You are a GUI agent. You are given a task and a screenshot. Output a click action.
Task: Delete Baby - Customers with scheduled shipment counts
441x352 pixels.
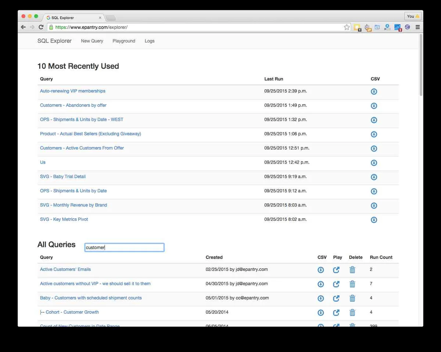point(352,298)
